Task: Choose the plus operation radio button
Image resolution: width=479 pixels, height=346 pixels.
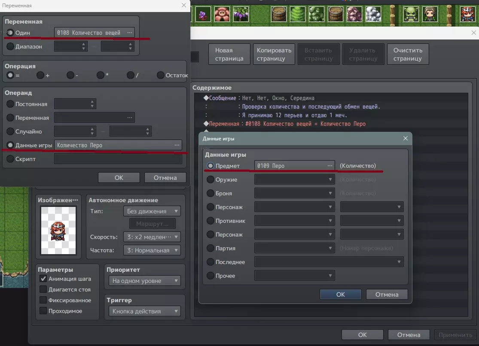Action: point(40,75)
